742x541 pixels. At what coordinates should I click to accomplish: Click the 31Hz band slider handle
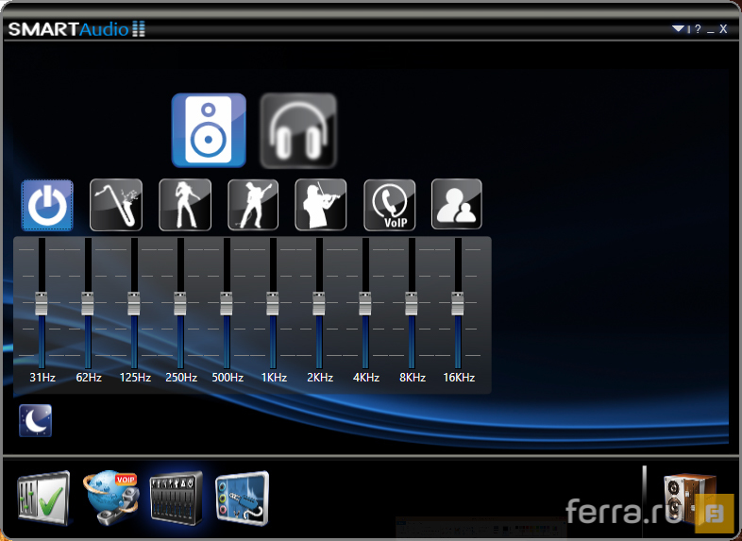[42, 304]
